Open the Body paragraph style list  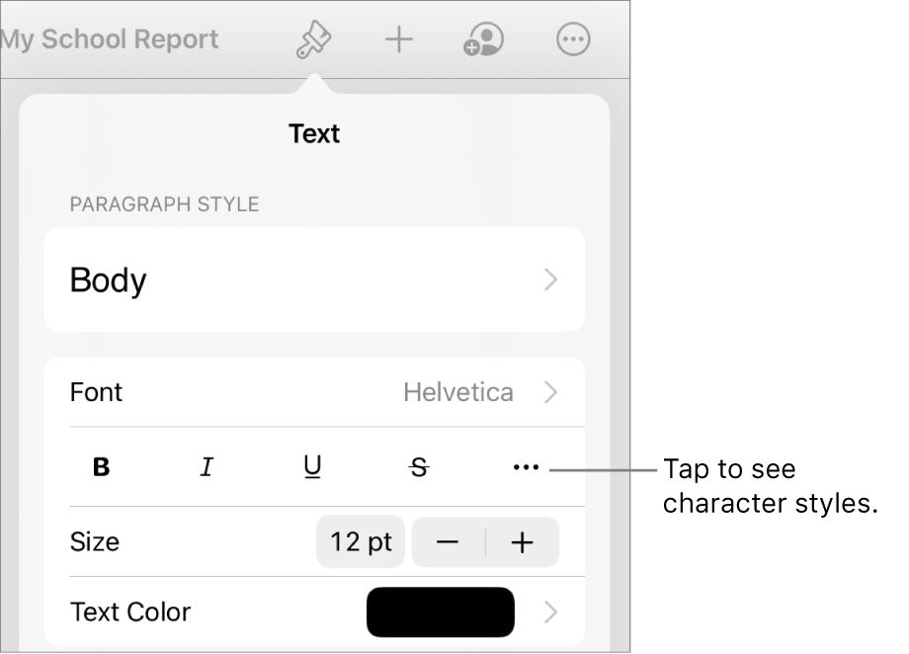tap(314, 280)
